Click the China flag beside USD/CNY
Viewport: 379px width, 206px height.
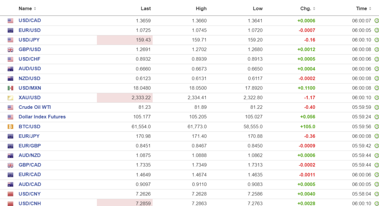pyautogui.click(x=10, y=194)
